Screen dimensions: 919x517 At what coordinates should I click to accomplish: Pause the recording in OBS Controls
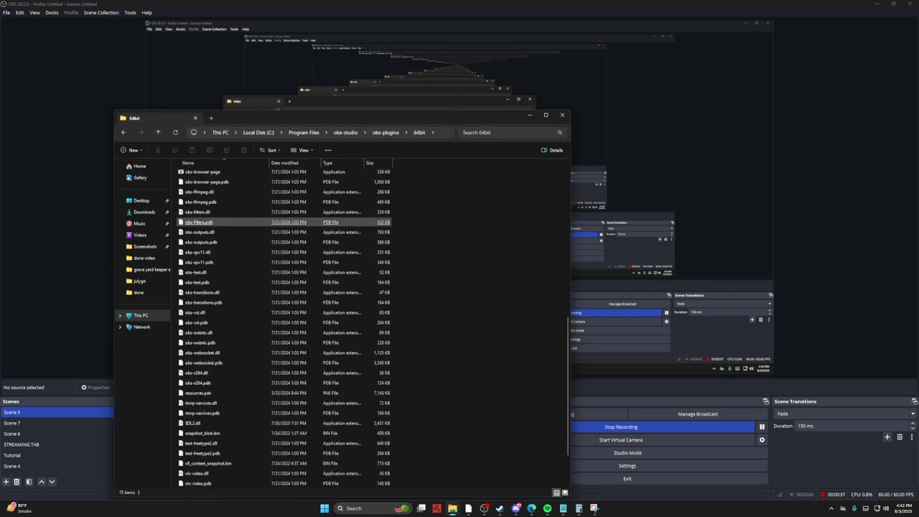tap(762, 427)
